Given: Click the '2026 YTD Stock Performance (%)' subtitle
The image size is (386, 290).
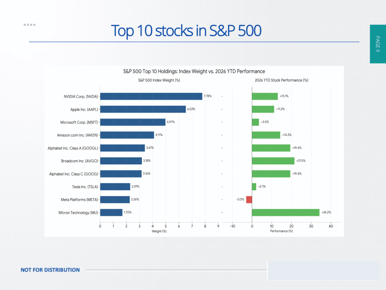Looking at the screenshot, I should pyautogui.click(x=281, y=80).
